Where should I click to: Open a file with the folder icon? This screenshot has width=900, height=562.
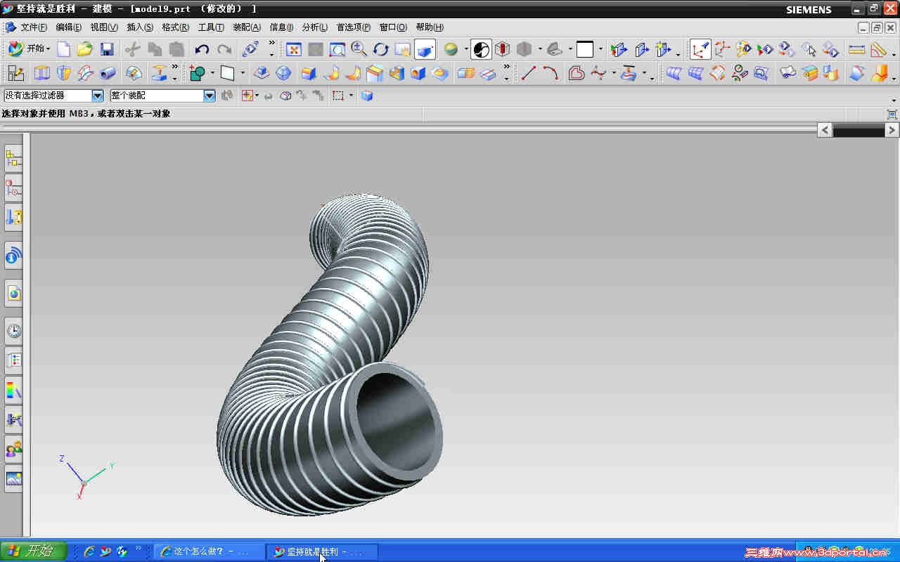tap(85, 49)
